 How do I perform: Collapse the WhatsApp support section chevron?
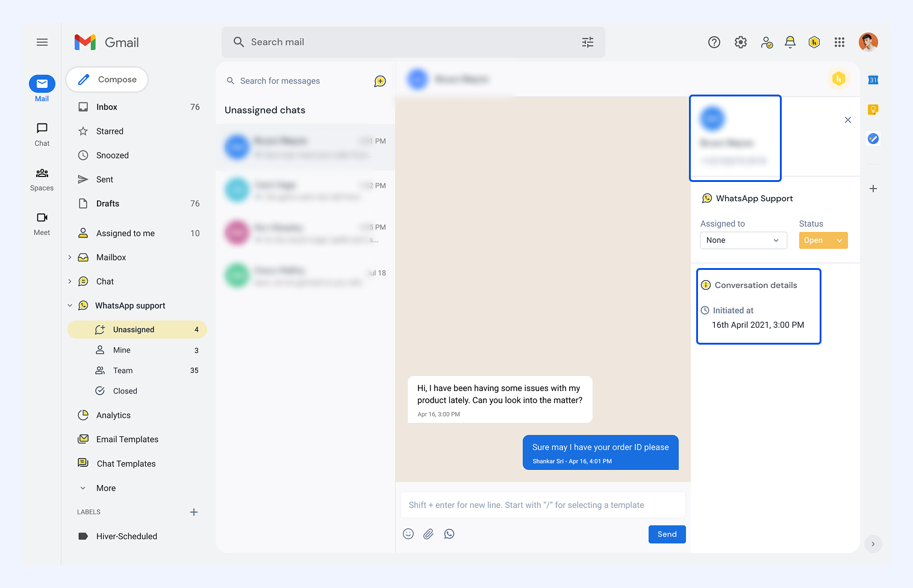[x=70, y=305]
